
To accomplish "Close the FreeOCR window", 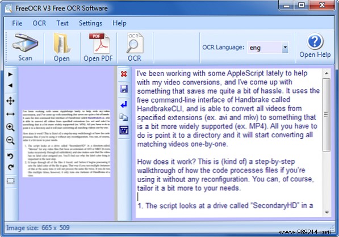I will (x=322, y=5).
